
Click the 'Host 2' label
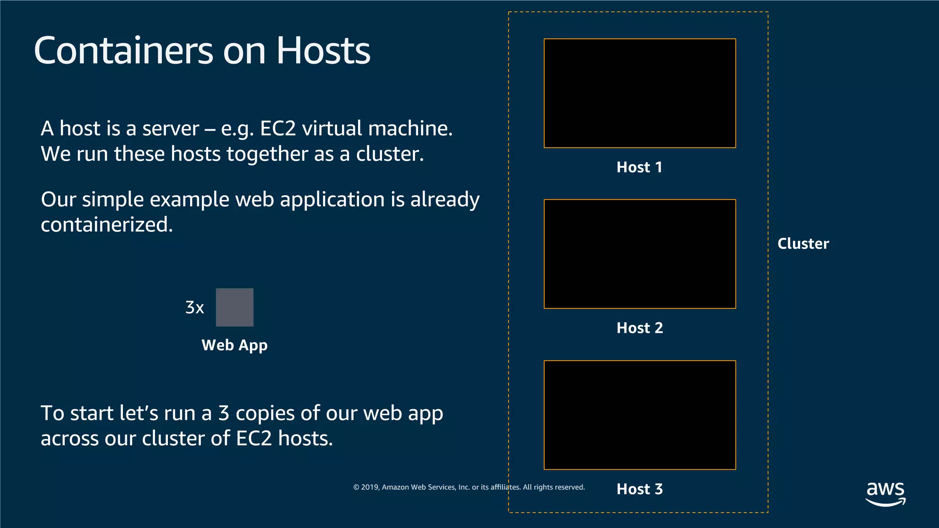(640, 328)
